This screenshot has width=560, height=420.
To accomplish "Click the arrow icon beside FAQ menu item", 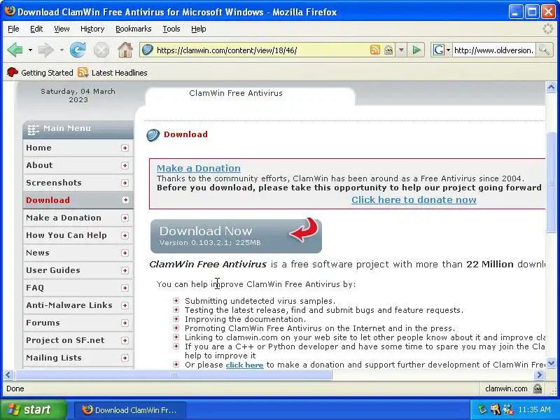I will (x=125, y=288).
